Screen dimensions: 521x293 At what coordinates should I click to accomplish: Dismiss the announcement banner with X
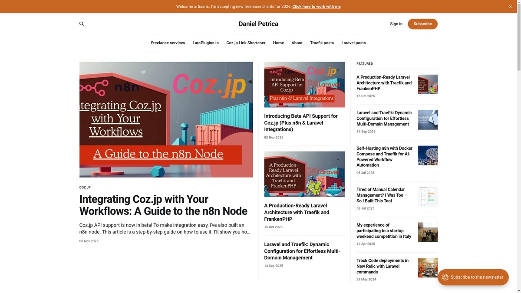pyautogui.click(x=510, y=7)
